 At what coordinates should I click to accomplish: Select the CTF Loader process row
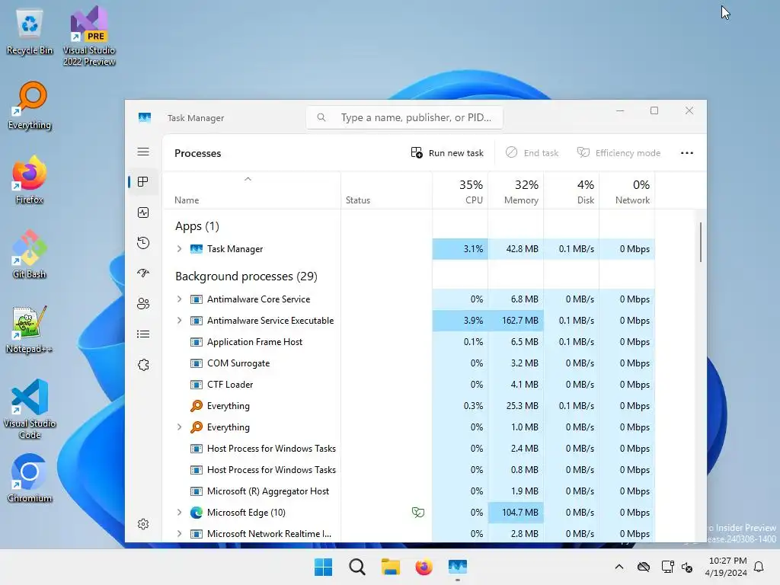409,385
